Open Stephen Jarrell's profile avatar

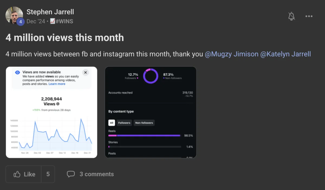pyautogui.click(x=14, y=15)
